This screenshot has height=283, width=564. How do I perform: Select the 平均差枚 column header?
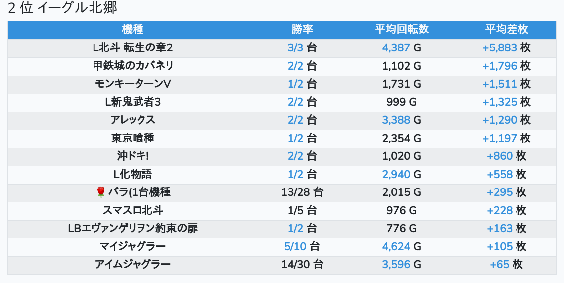(506, 29)
